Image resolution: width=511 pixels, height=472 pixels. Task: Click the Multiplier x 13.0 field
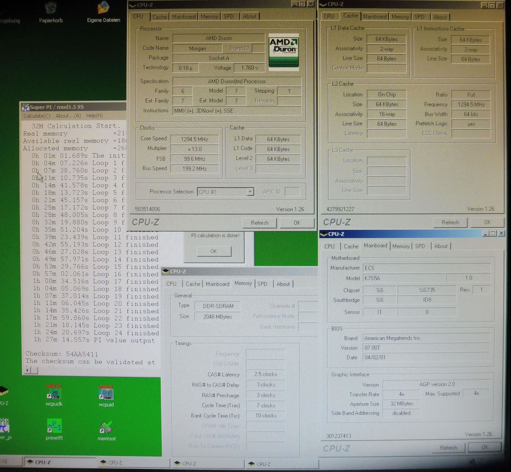(x=194, y=149)
